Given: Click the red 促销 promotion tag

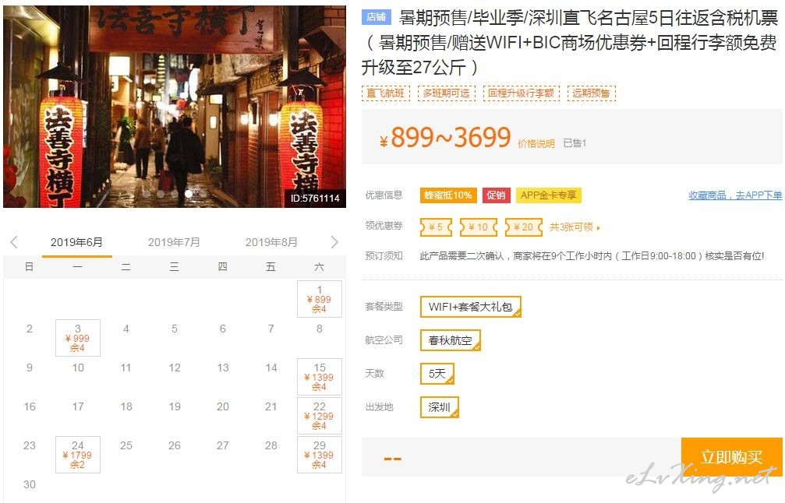Looking at the screenshot, I should pos(496,195).
